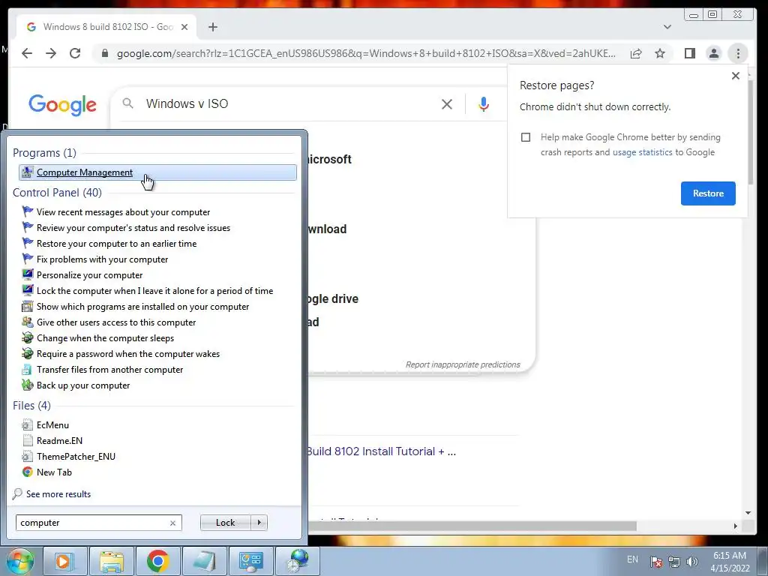
Task: Open the control panel taskbar icon
Action: (x=250, y=561)
